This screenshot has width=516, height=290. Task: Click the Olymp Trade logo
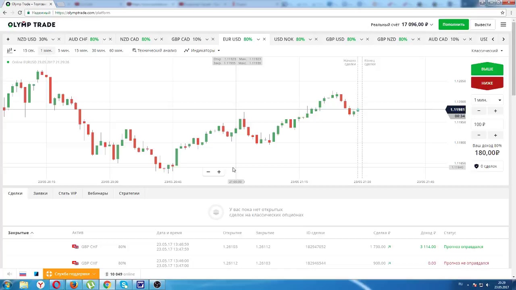coord(31,25)
